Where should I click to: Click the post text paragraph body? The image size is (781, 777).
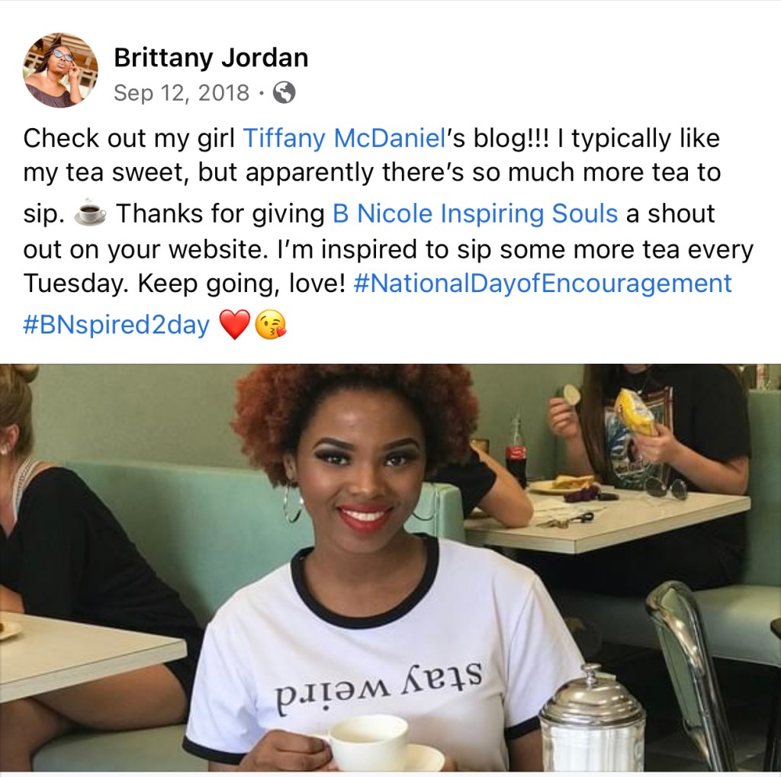point(388,231)
